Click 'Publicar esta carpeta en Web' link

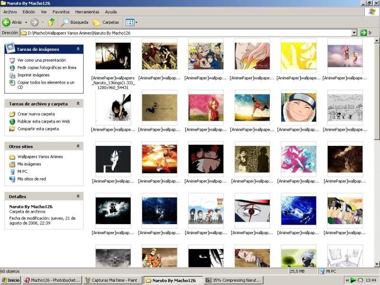44,122
